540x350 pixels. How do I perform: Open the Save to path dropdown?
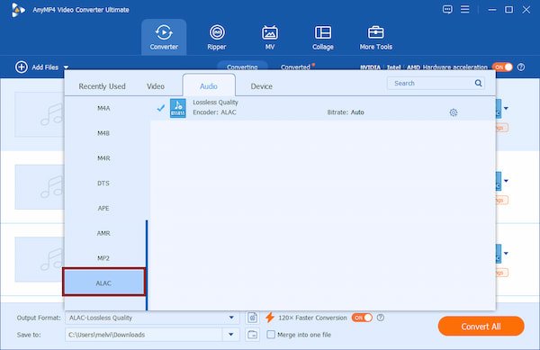click(x=231, y=335)
